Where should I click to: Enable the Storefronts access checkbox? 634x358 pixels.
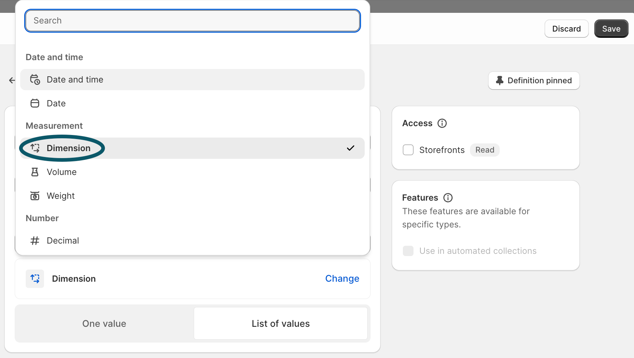[408, 150]
